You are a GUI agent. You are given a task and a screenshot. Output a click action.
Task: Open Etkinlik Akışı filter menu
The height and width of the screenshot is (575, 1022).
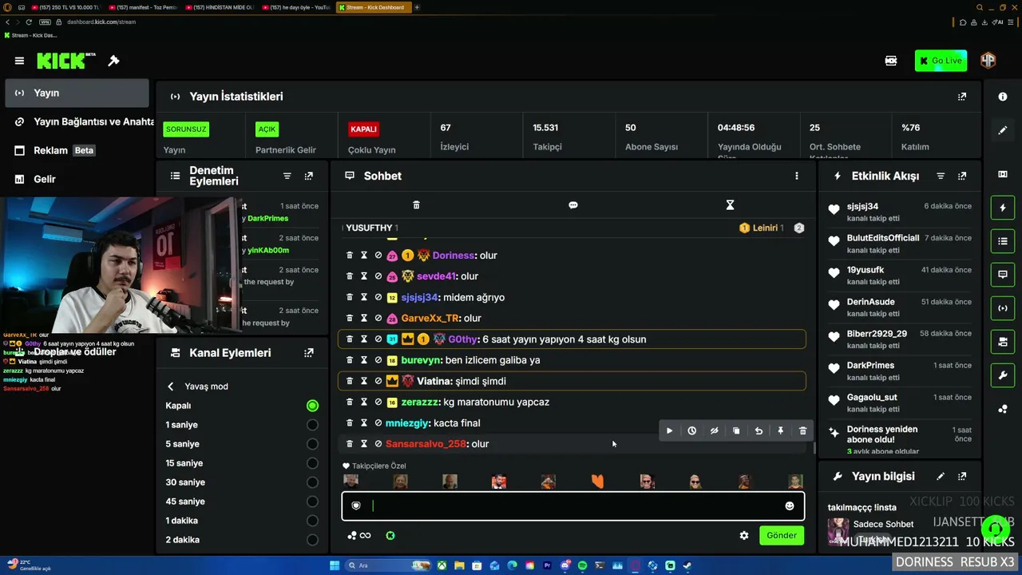(941, 176)
